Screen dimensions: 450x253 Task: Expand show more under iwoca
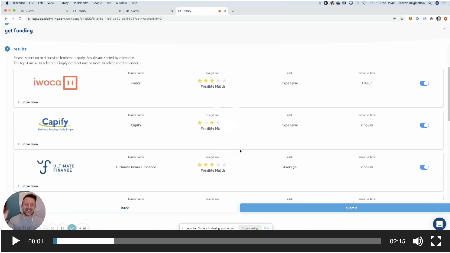[28, 102]
